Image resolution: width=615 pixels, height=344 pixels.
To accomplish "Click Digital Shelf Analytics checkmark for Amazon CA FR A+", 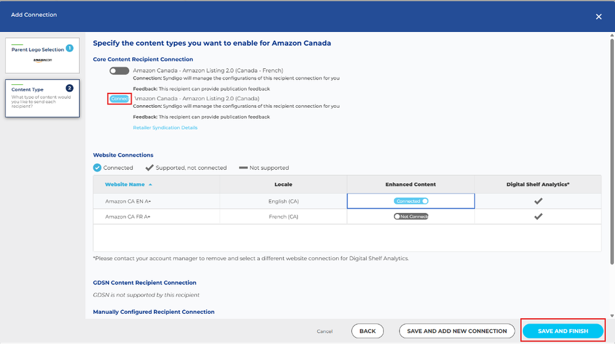I will click(x=538, y=217).
